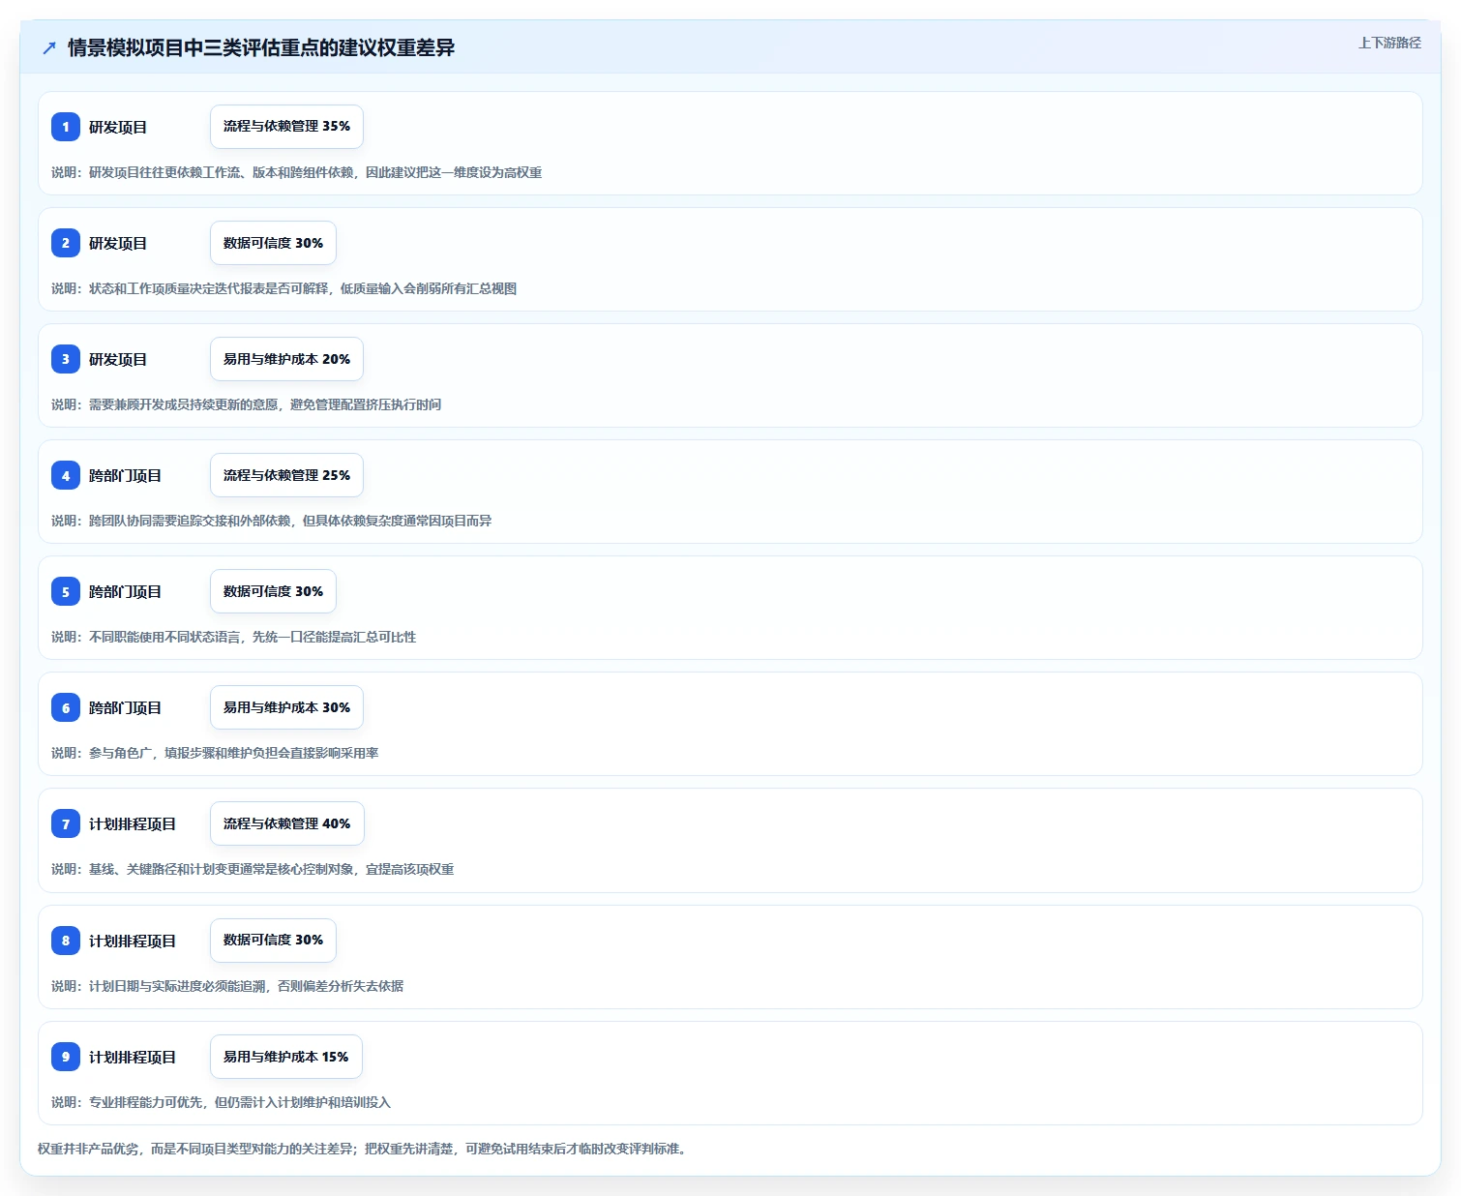The width and height of the screenshot is (1461, 1196).
Task: Click the trend arrow icon beside the title
Action: (x=49, y=47)
